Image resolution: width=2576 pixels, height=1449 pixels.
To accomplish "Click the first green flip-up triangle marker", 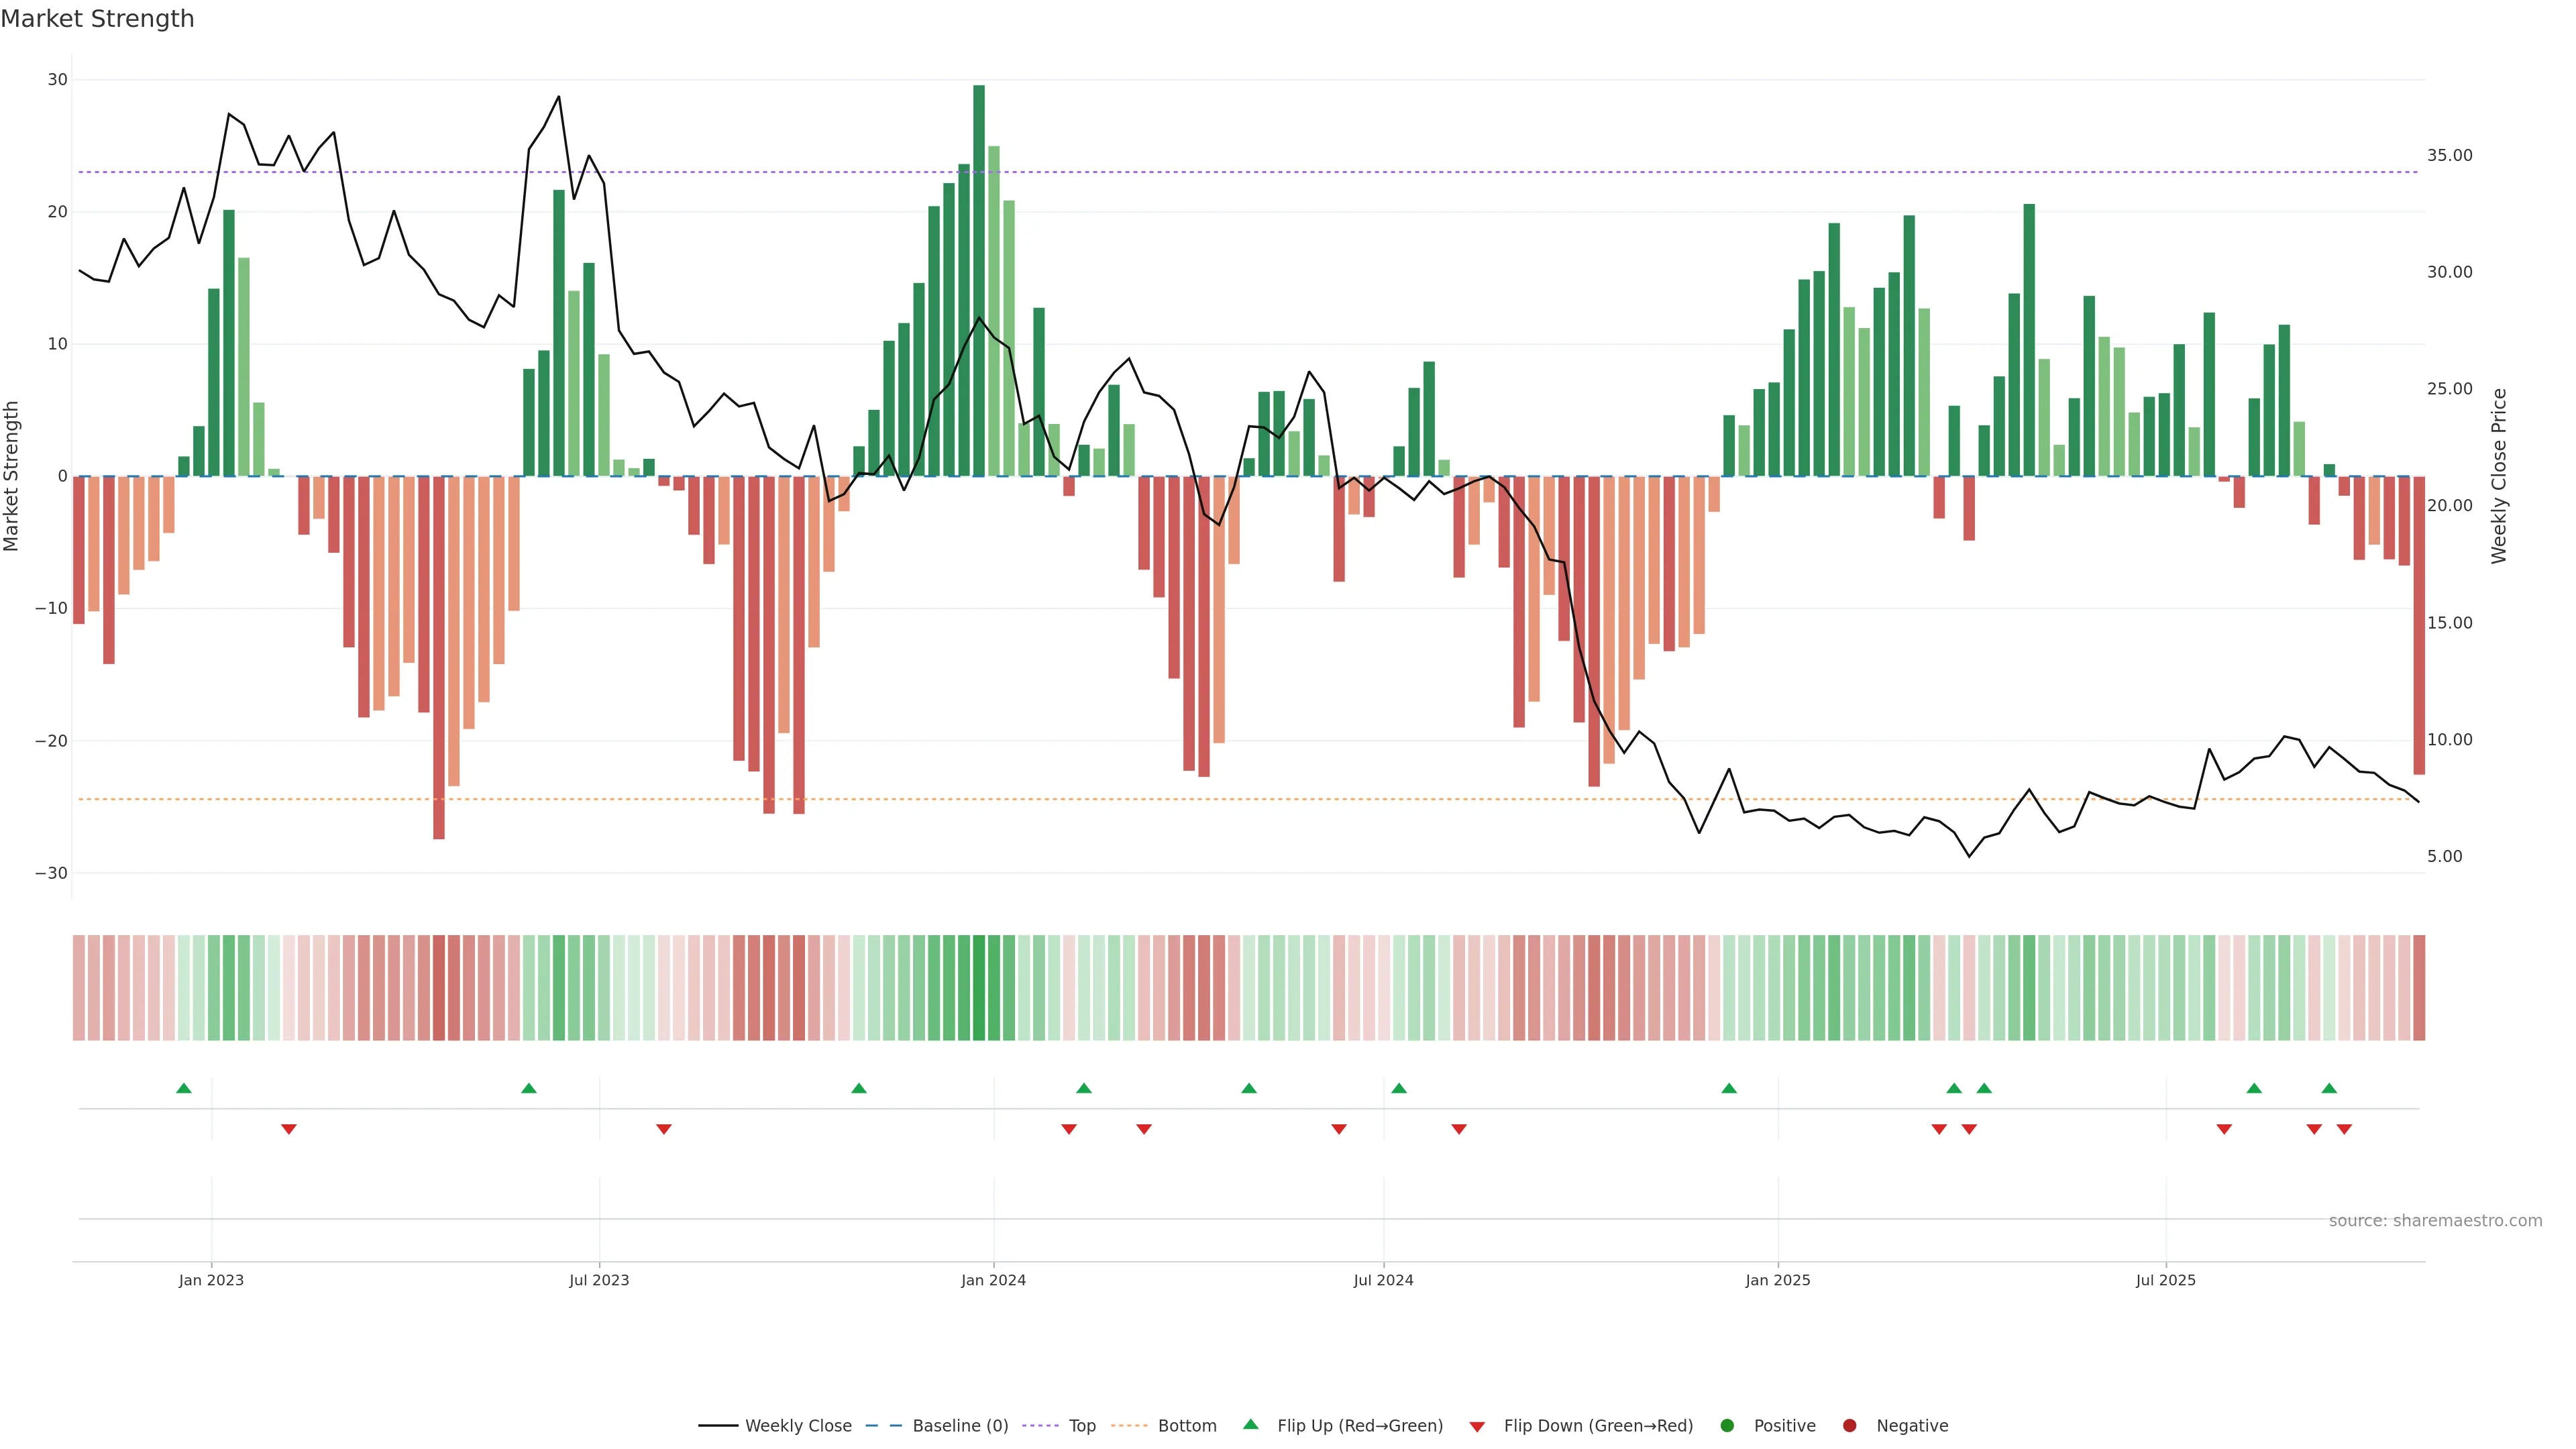I will coord(184,1088).
